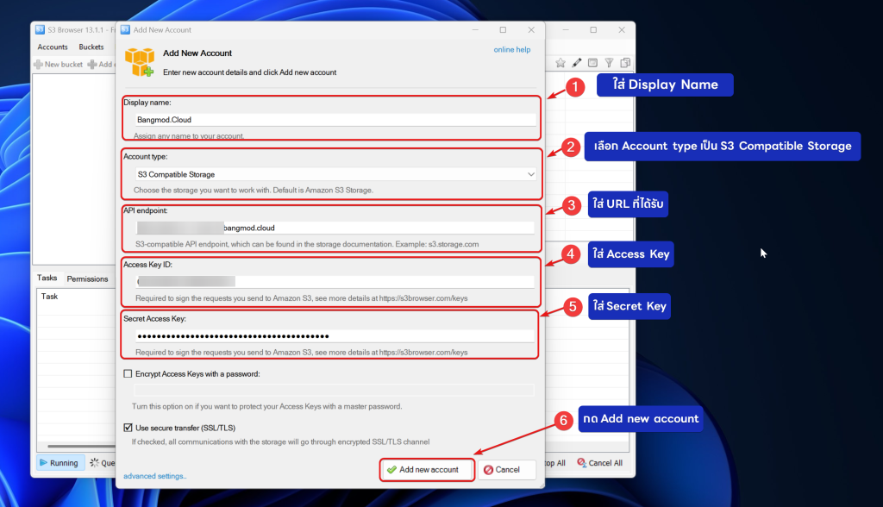
Task: Switch to the Tasks tab
Action: 47,279
